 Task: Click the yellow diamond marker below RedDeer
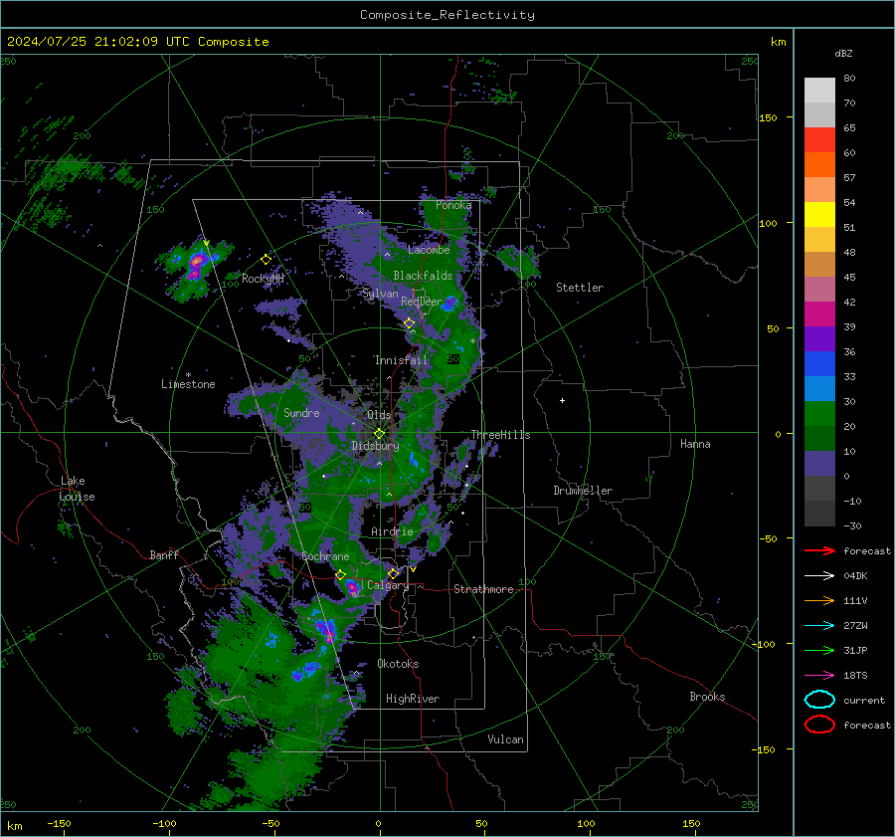(410, 323)
